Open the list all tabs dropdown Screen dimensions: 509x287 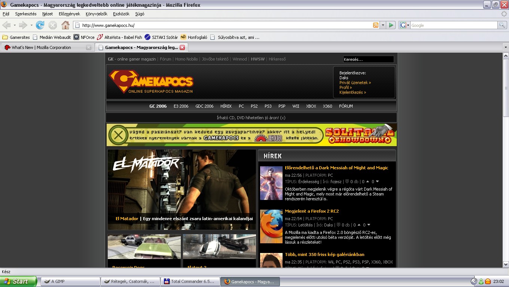point(505,47)
